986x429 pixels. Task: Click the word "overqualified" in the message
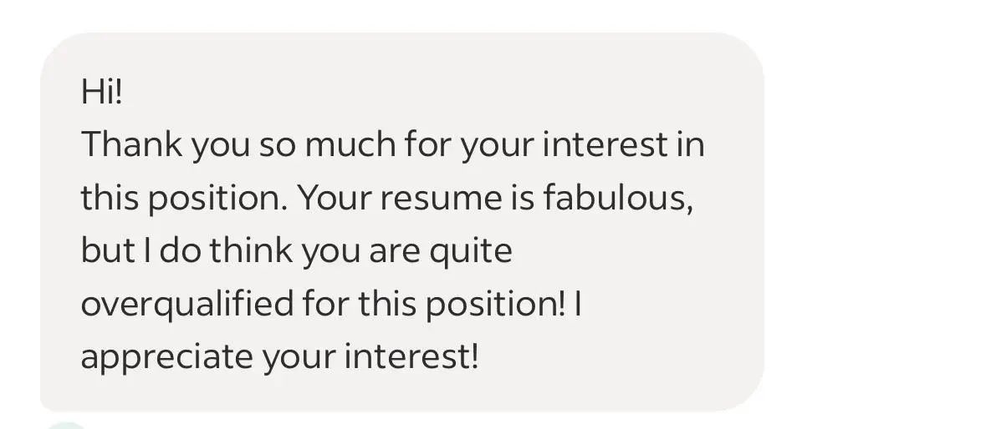(x=187, y=304)
